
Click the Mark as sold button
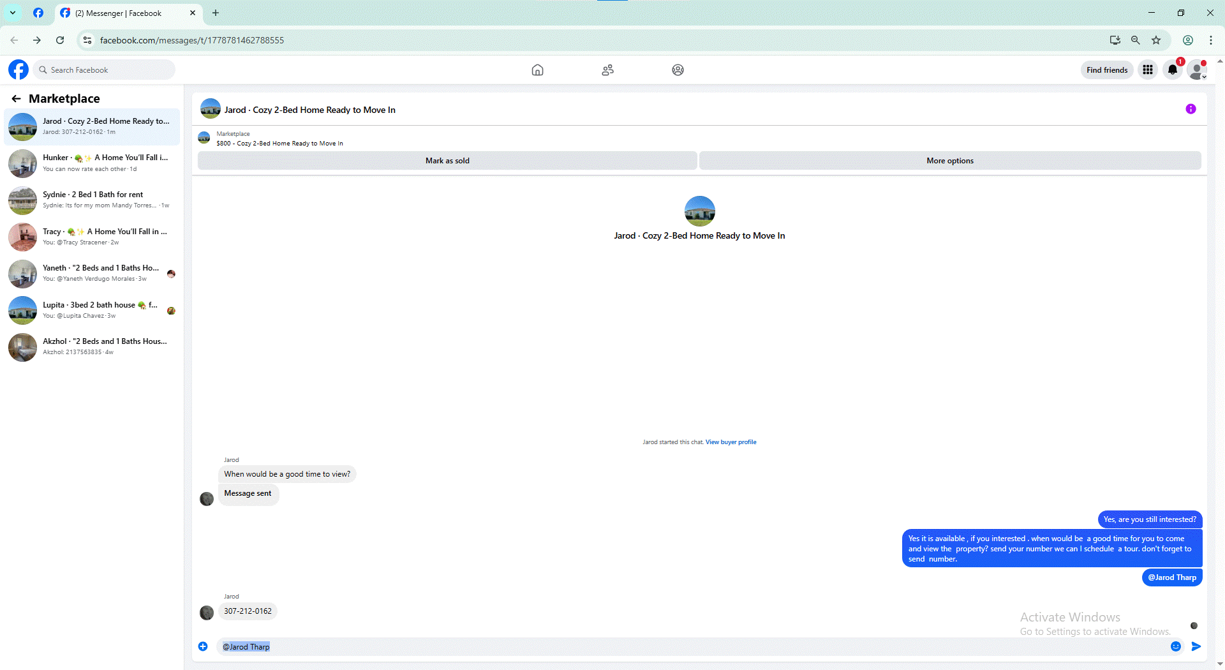447,161
